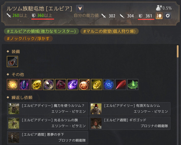Click the silver orb item icon
This screenshot has width=181, height=145.
(x=48, y=85)
